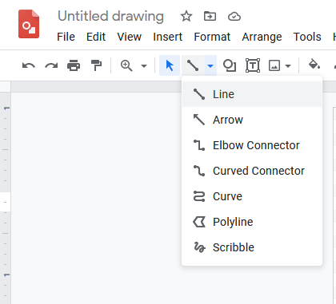Image resolution: width=336 pixels, height=304 pixels.
Task: Select the Text box tool
Action: click(x=253, y=65)
